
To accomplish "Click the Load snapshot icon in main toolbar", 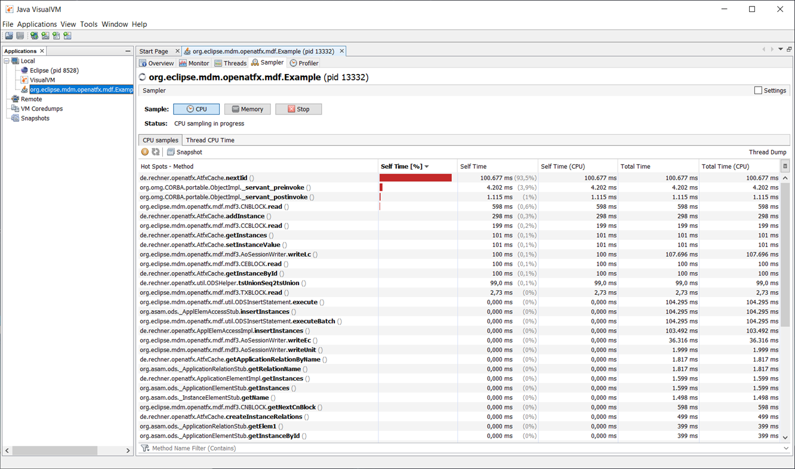I will (9, 36).
